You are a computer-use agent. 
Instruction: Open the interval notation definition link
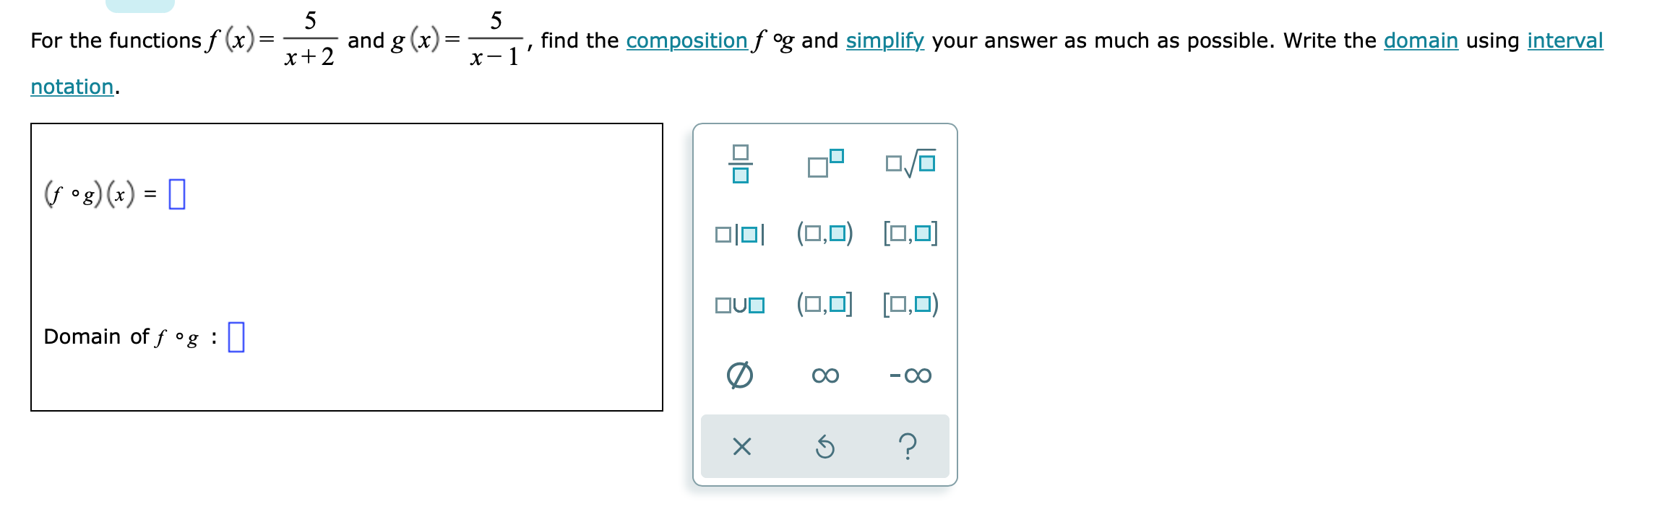pyautogui.click(x=1564, y=41)
